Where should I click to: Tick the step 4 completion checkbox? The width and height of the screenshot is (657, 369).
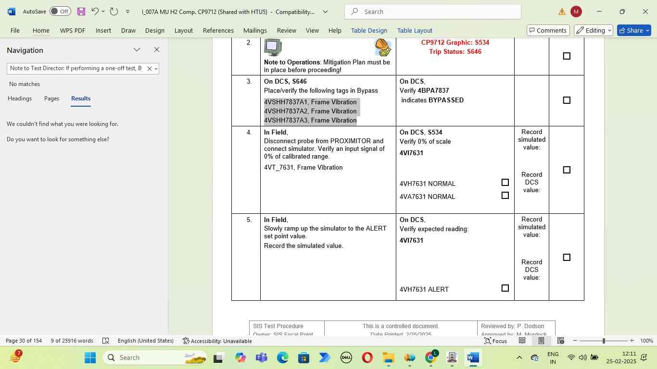567,170
